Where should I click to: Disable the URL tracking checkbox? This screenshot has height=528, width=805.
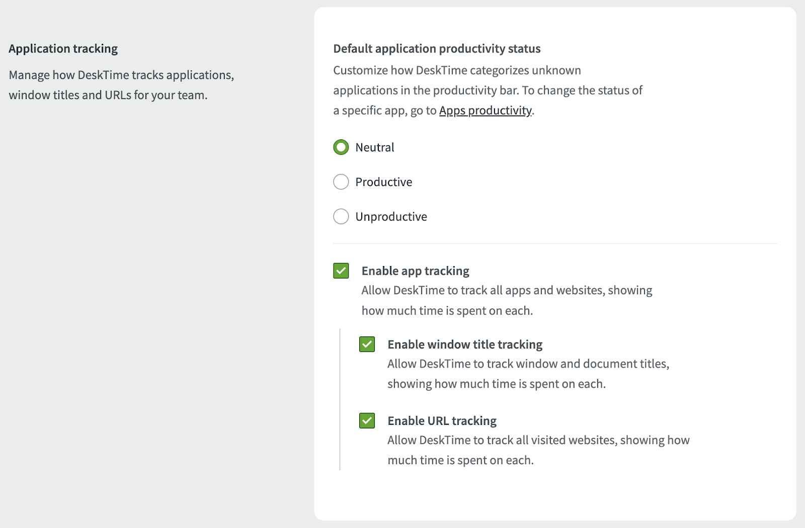click(x=367, y=420)
